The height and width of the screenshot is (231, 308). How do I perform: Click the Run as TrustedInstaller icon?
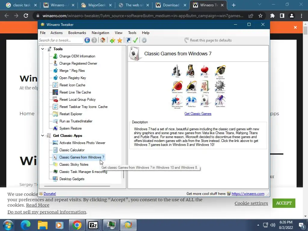(x=55, y=121)
